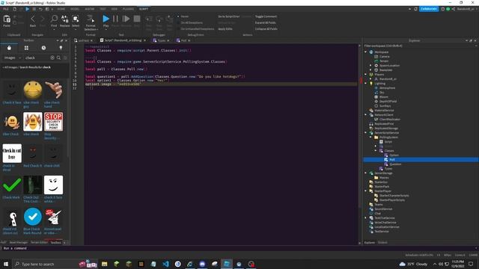Image resolution: width=479 pixels, height=269 pixels.
Task: Click the quick access Play icon
Action: [x=28, y=9]
